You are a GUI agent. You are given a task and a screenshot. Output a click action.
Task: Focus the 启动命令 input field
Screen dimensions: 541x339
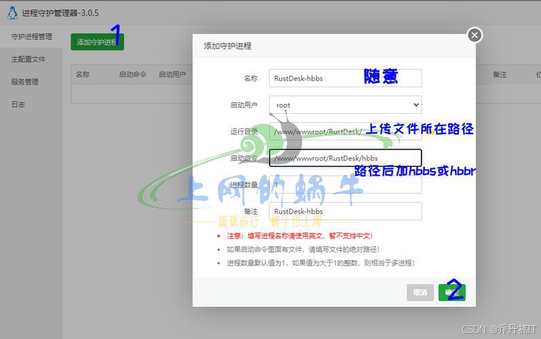pyautogui.click(x=346, y=158)
